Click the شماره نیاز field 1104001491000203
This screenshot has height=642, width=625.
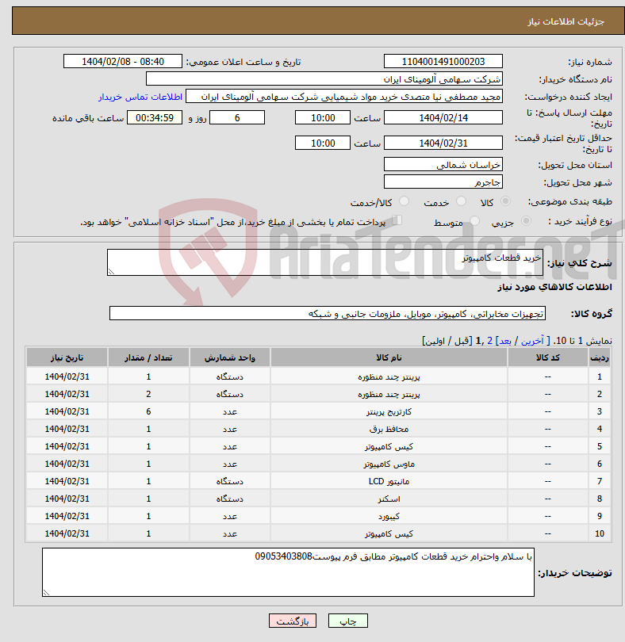(443, 61)
